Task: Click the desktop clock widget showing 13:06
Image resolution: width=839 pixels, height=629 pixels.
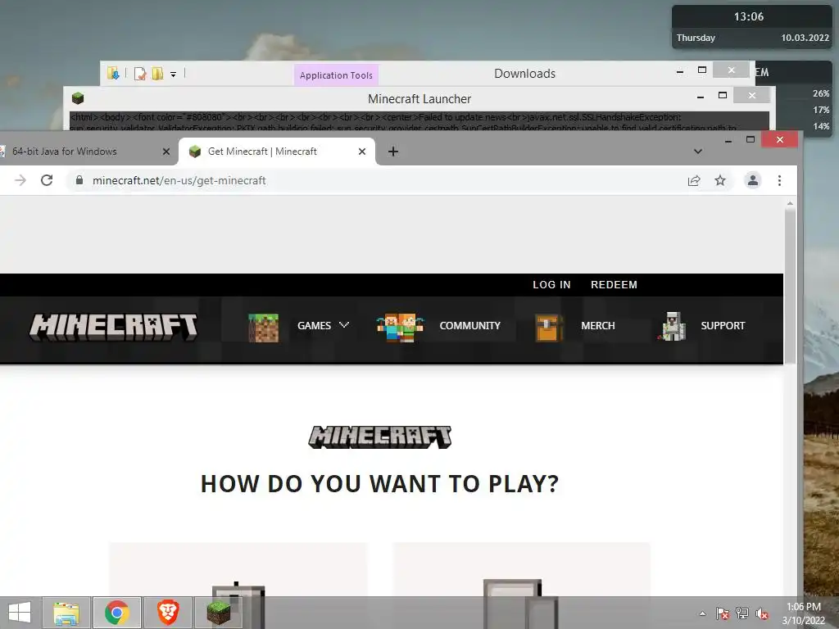Action: pos(751,27)
